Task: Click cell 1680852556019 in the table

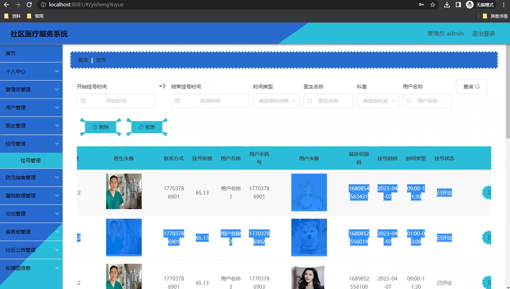Action: (x=359, y=238)
